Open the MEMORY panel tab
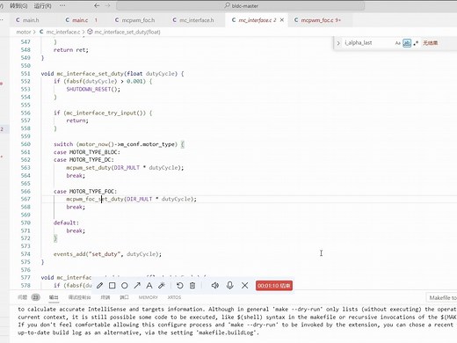This screenshot has height=343, width=457. 149,297
